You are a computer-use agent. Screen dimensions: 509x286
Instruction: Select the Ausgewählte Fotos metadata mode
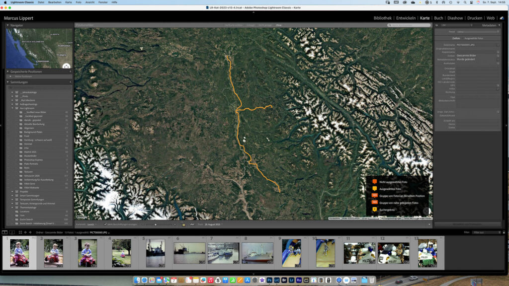(x=474, y=38)
